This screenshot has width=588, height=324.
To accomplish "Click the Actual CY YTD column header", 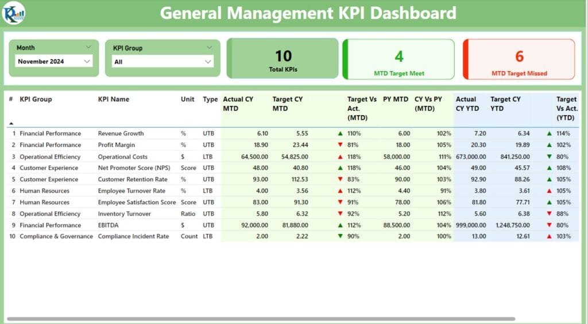I will pyautogui.click(x=467, y=104).
